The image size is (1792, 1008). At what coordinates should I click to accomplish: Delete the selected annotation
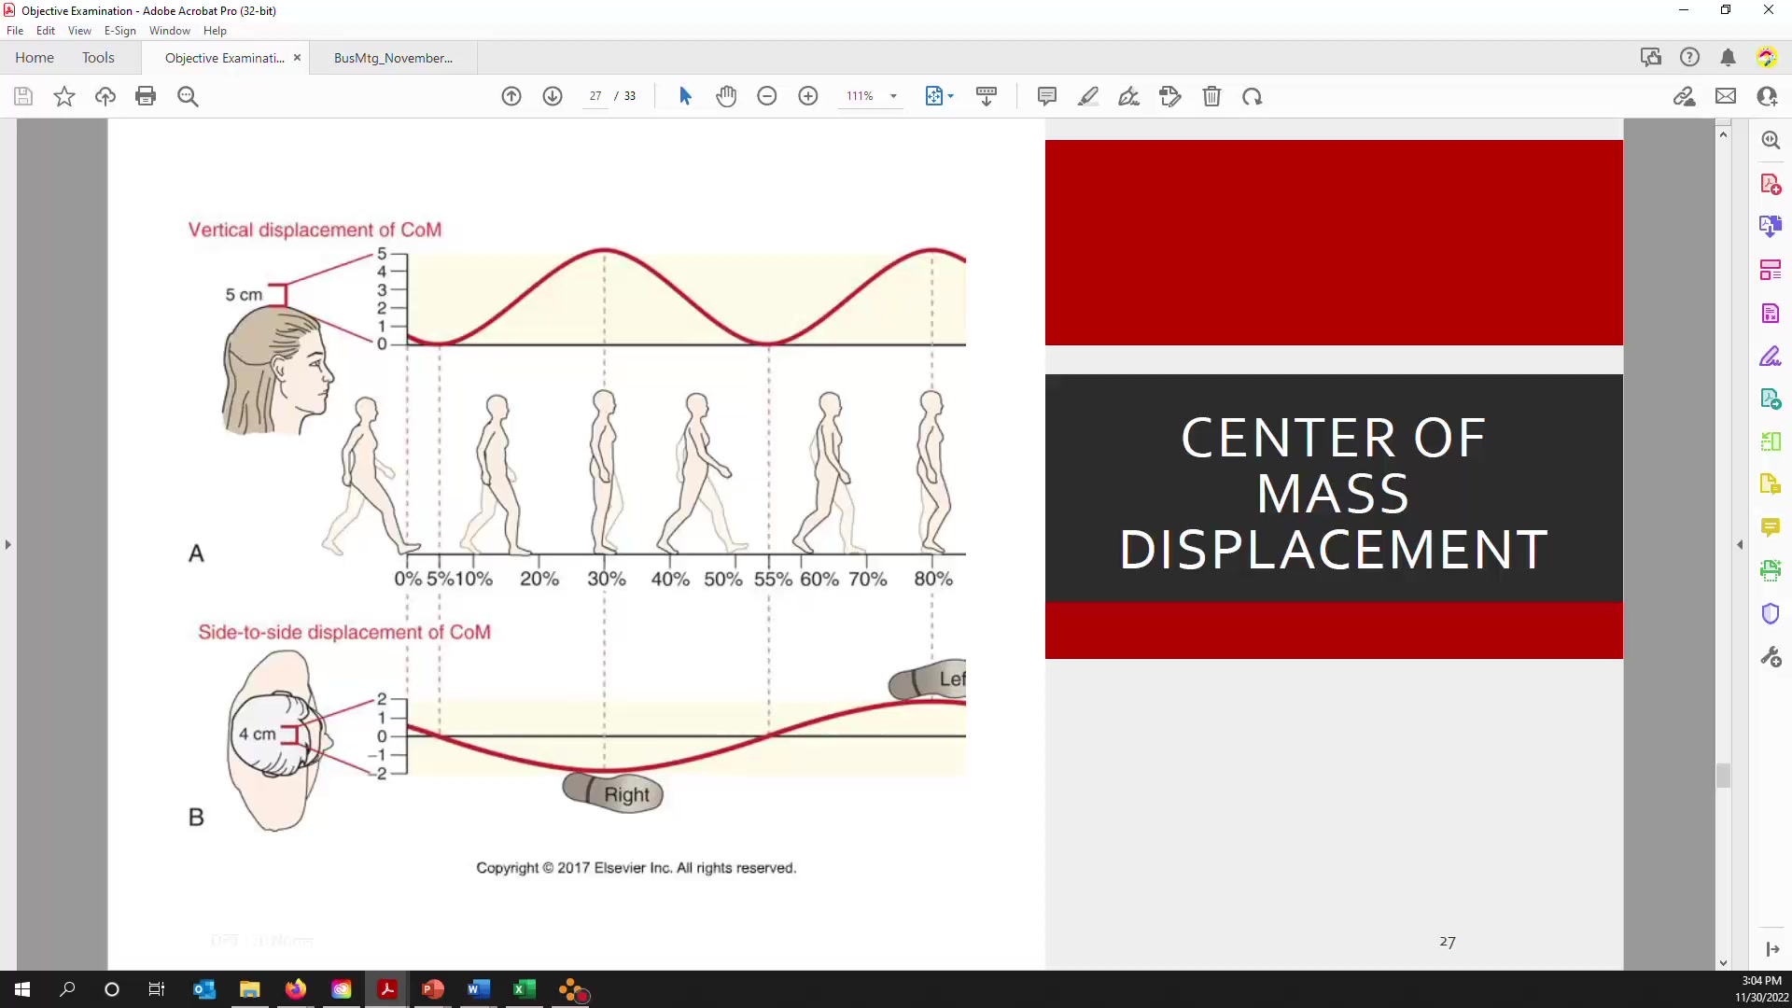(1212, 96)
